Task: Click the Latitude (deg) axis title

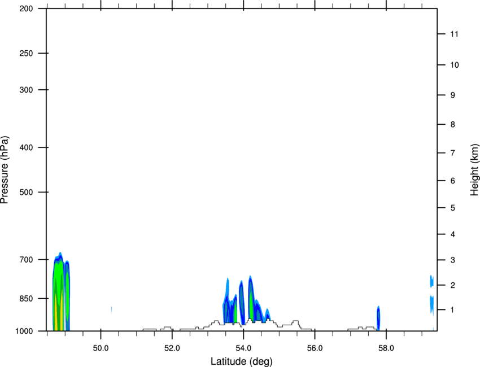Action: point(242,361)
